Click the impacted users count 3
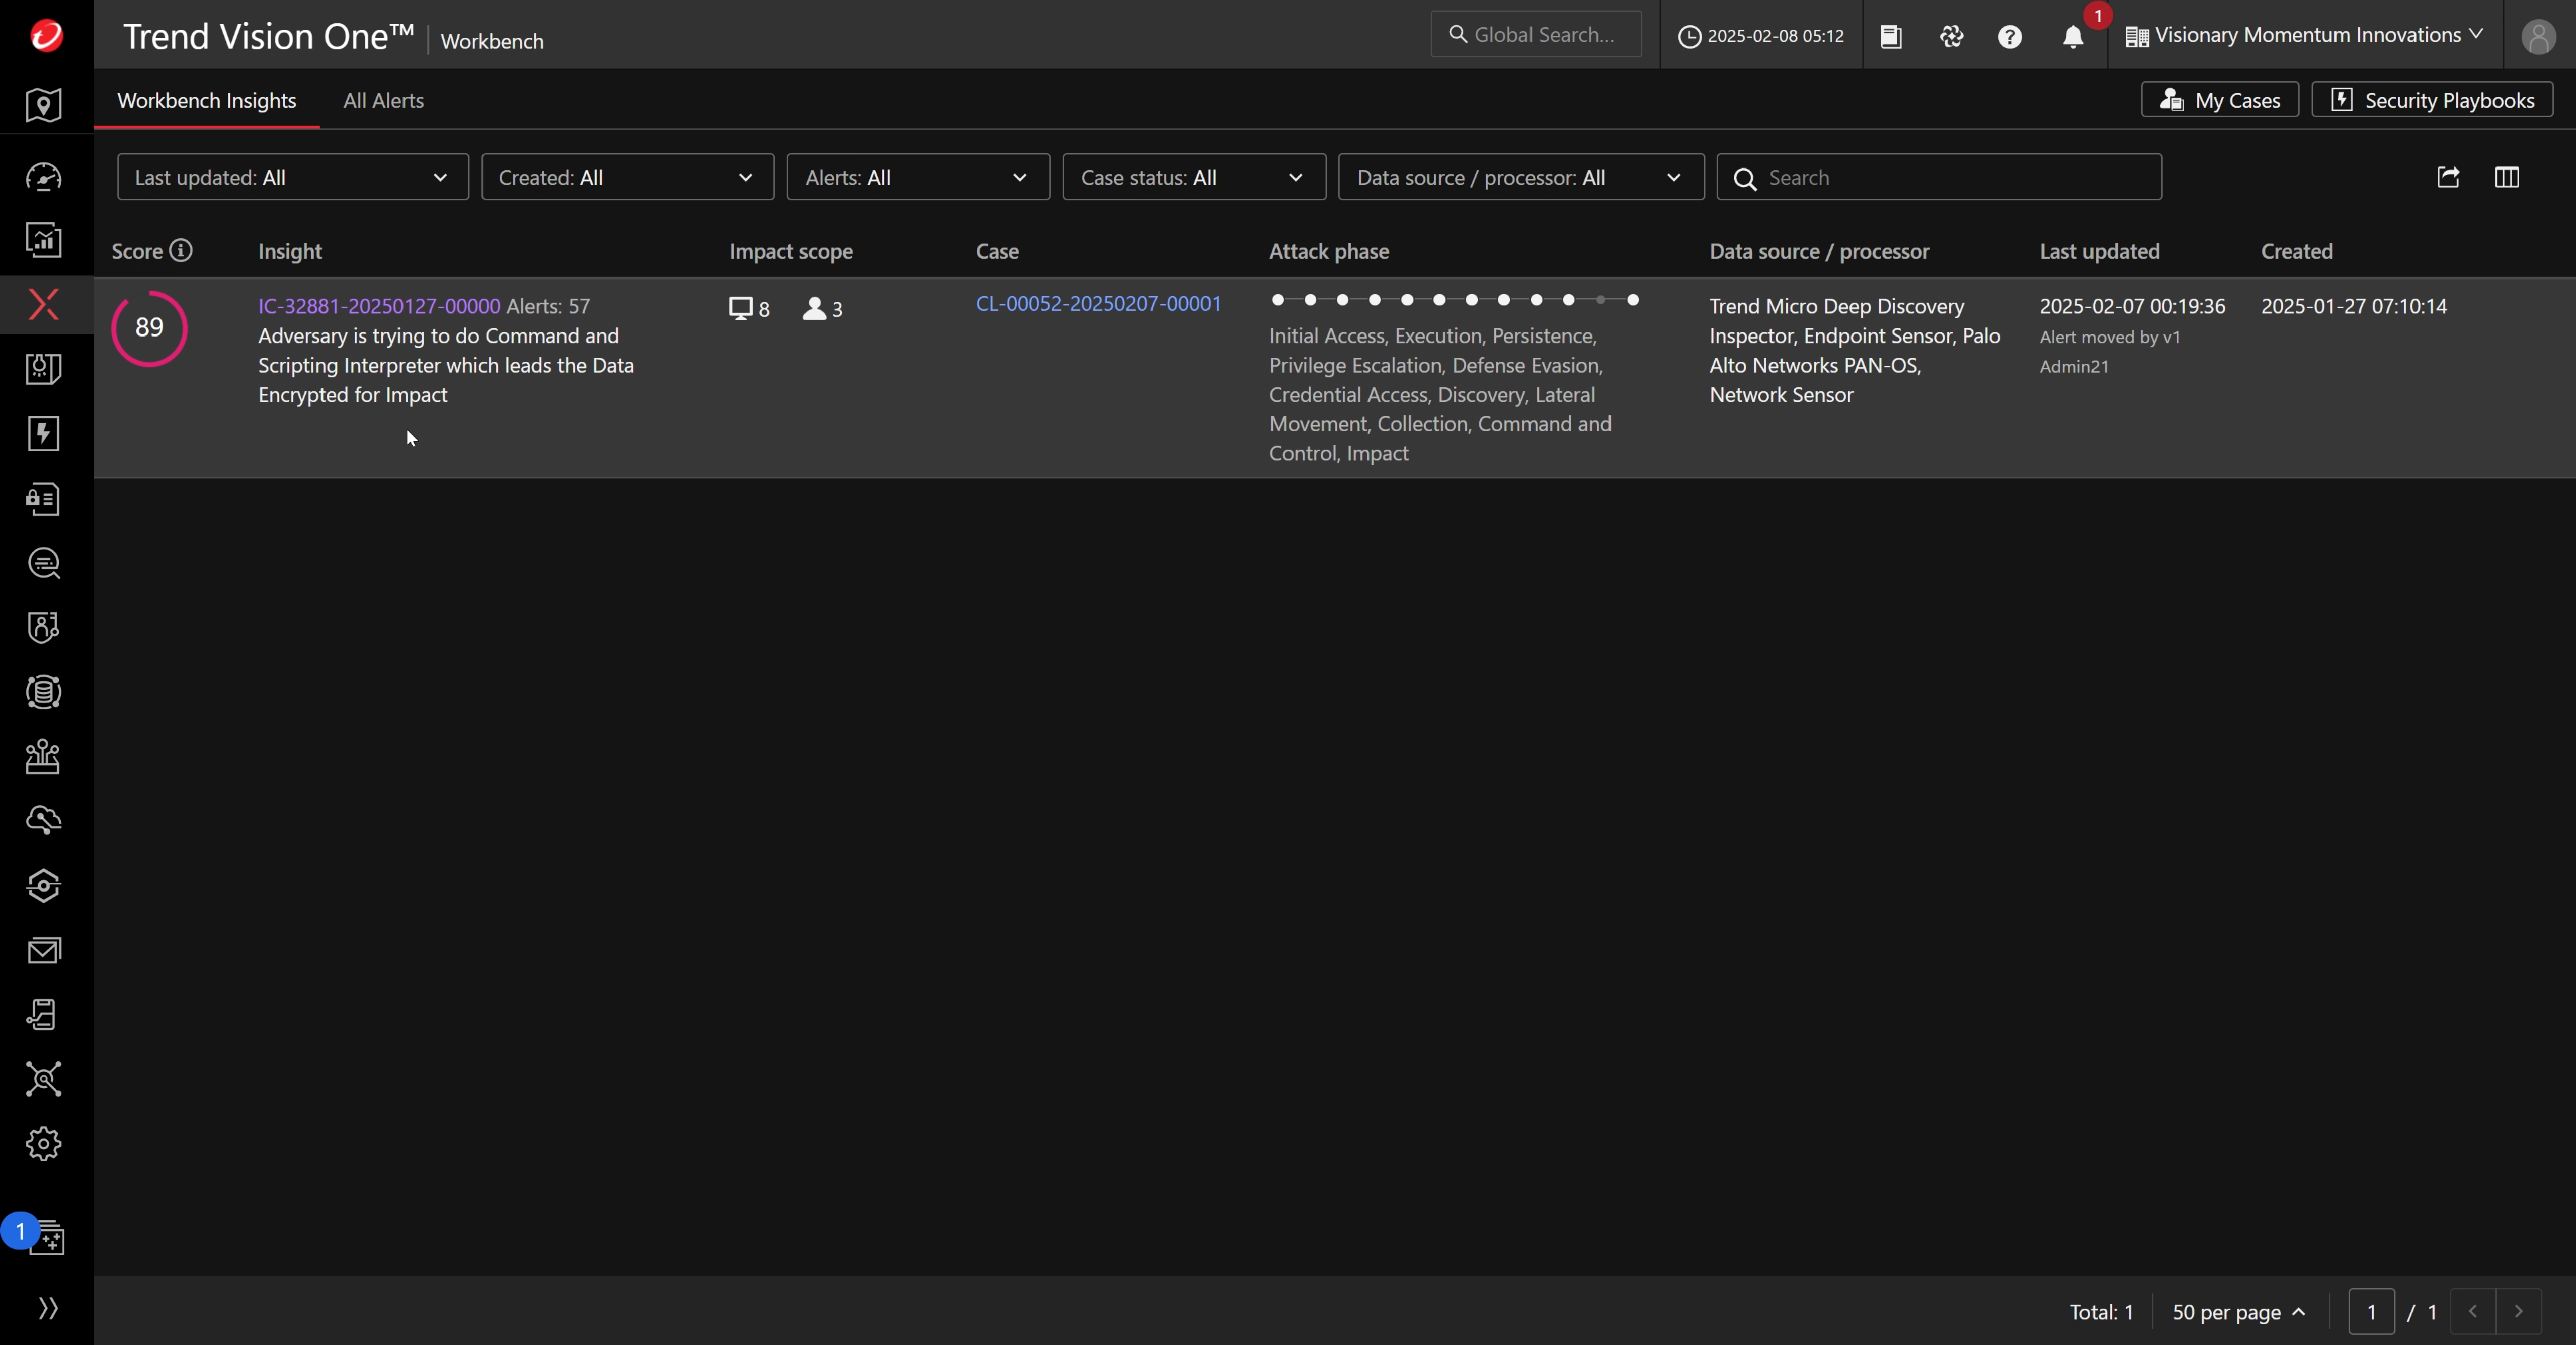 (x=822, y=309)
